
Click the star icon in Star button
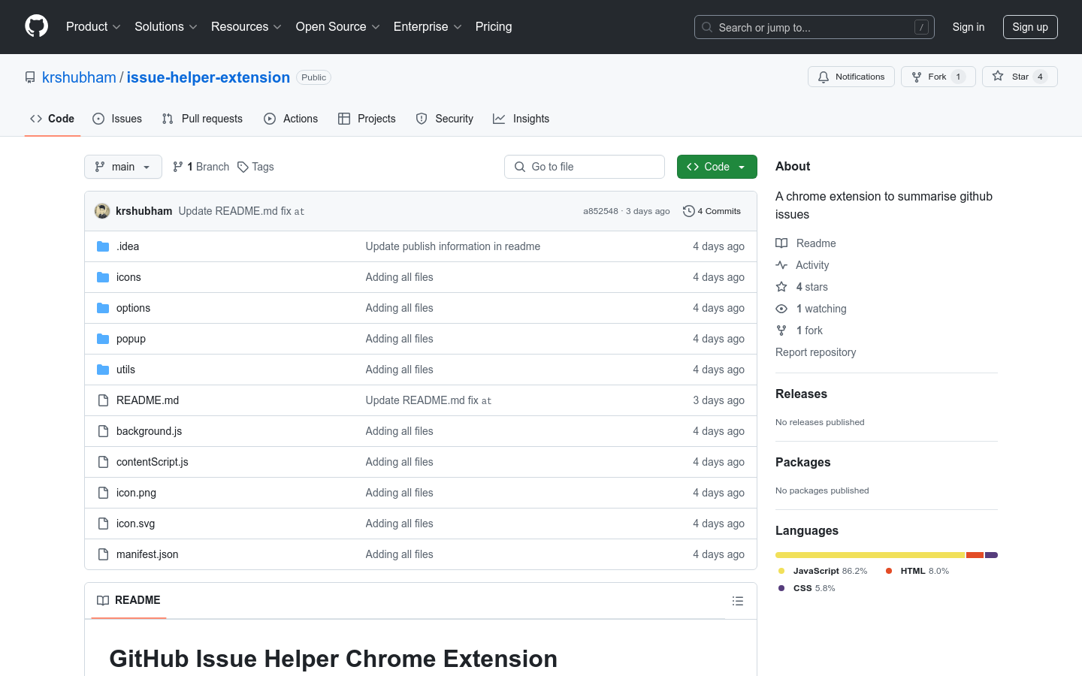point(998,76)
